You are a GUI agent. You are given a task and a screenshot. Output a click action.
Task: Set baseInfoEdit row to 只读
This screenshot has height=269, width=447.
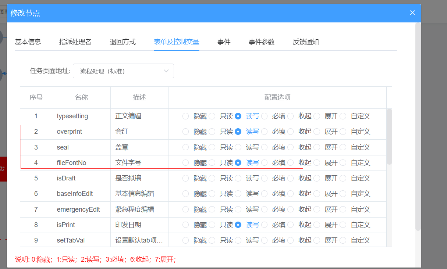pos(212,194)
